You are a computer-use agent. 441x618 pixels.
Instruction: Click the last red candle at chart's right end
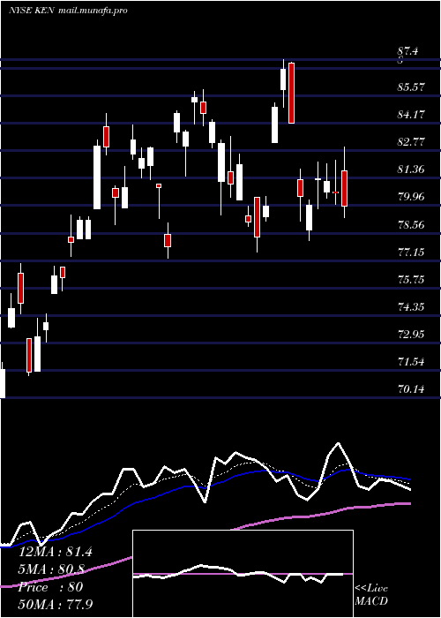[345, 188]
